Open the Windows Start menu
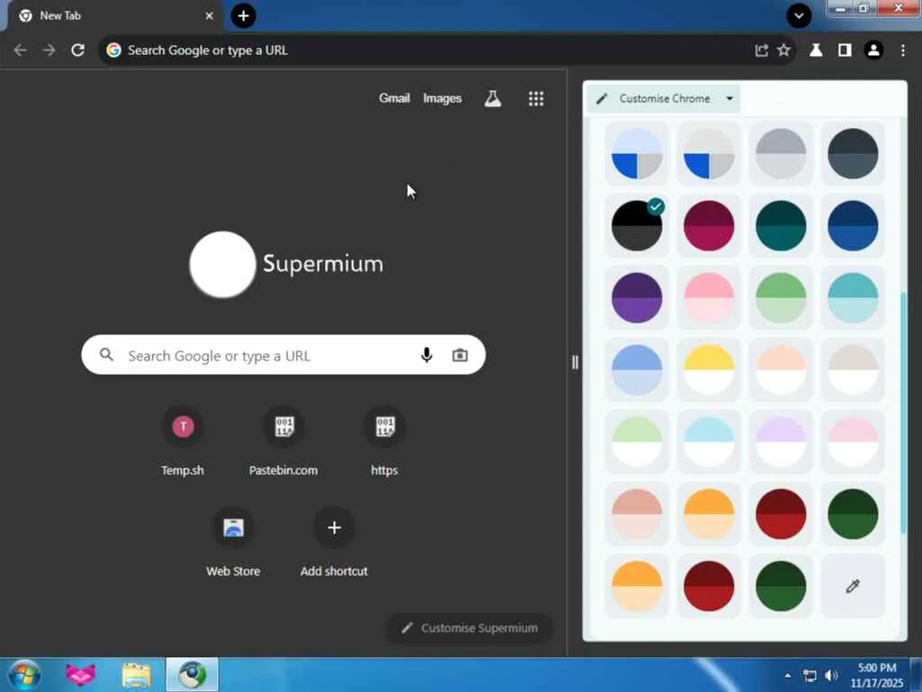The image size is (922, 692). (x=24, y=674)
